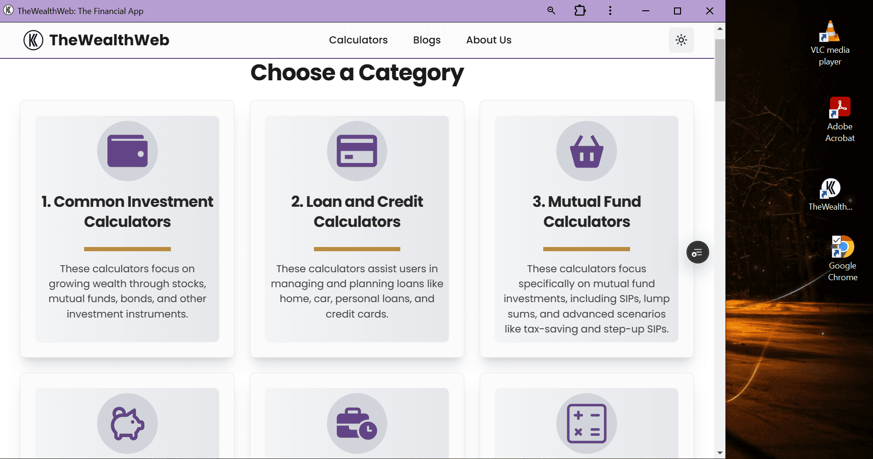Click the scroll down arrow on scrollbar

pos(720,452)
